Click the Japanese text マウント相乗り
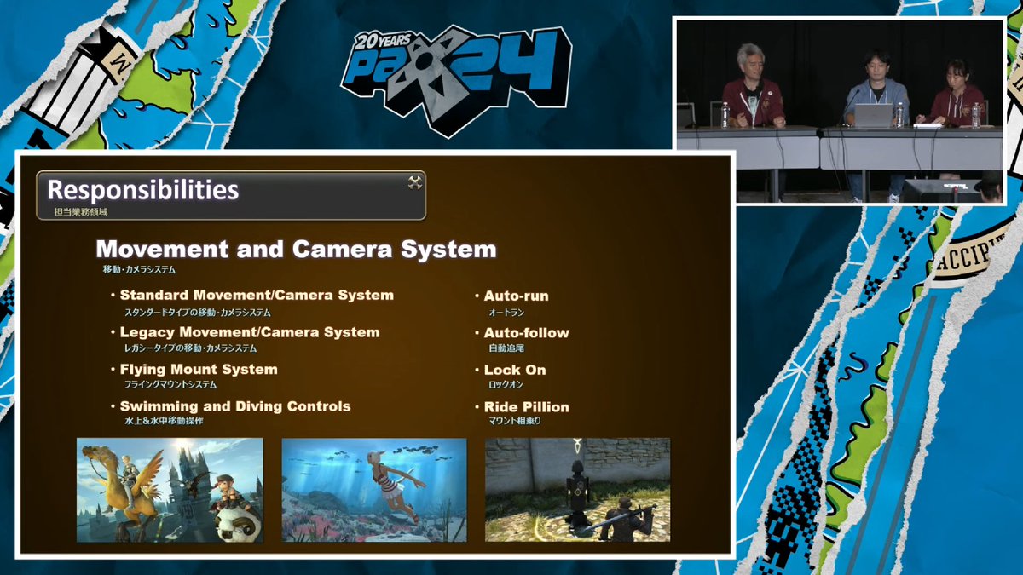The width and height of the screenshot is (1023, 575). [515, 422]
